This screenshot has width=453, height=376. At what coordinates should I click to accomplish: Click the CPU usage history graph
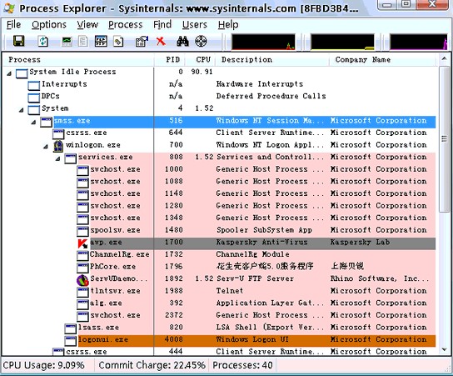(263, 42)
